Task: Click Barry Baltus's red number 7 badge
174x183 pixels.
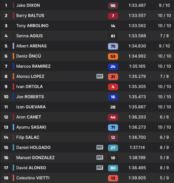Action: click(113, 16)
